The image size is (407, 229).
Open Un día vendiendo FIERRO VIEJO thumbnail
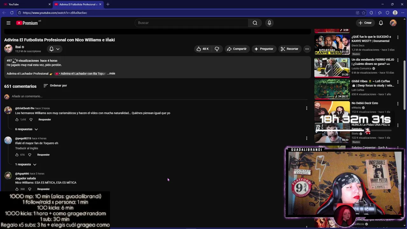pyautogui.click(x=332, y=67)
